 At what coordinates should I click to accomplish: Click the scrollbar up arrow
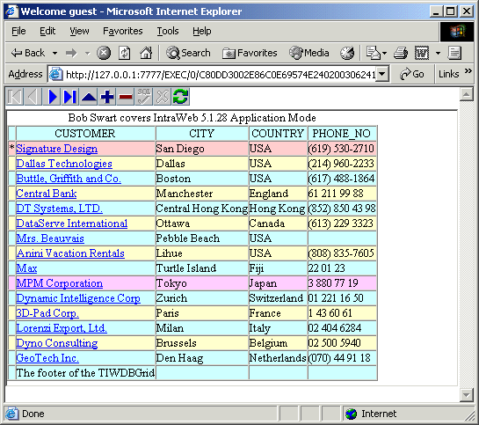pyautogui.click(x=466, y=94)
